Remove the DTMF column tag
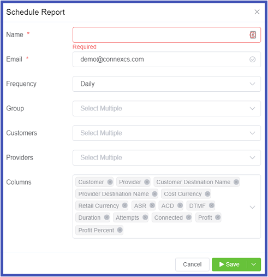The height and width of the screenshot is (277, 268). click(211, 205)
